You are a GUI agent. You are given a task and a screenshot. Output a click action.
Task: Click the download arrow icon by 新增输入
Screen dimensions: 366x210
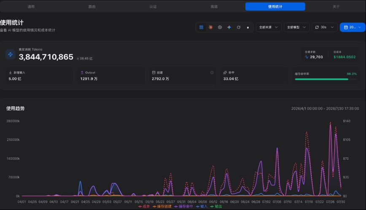(x=10, y=73)
